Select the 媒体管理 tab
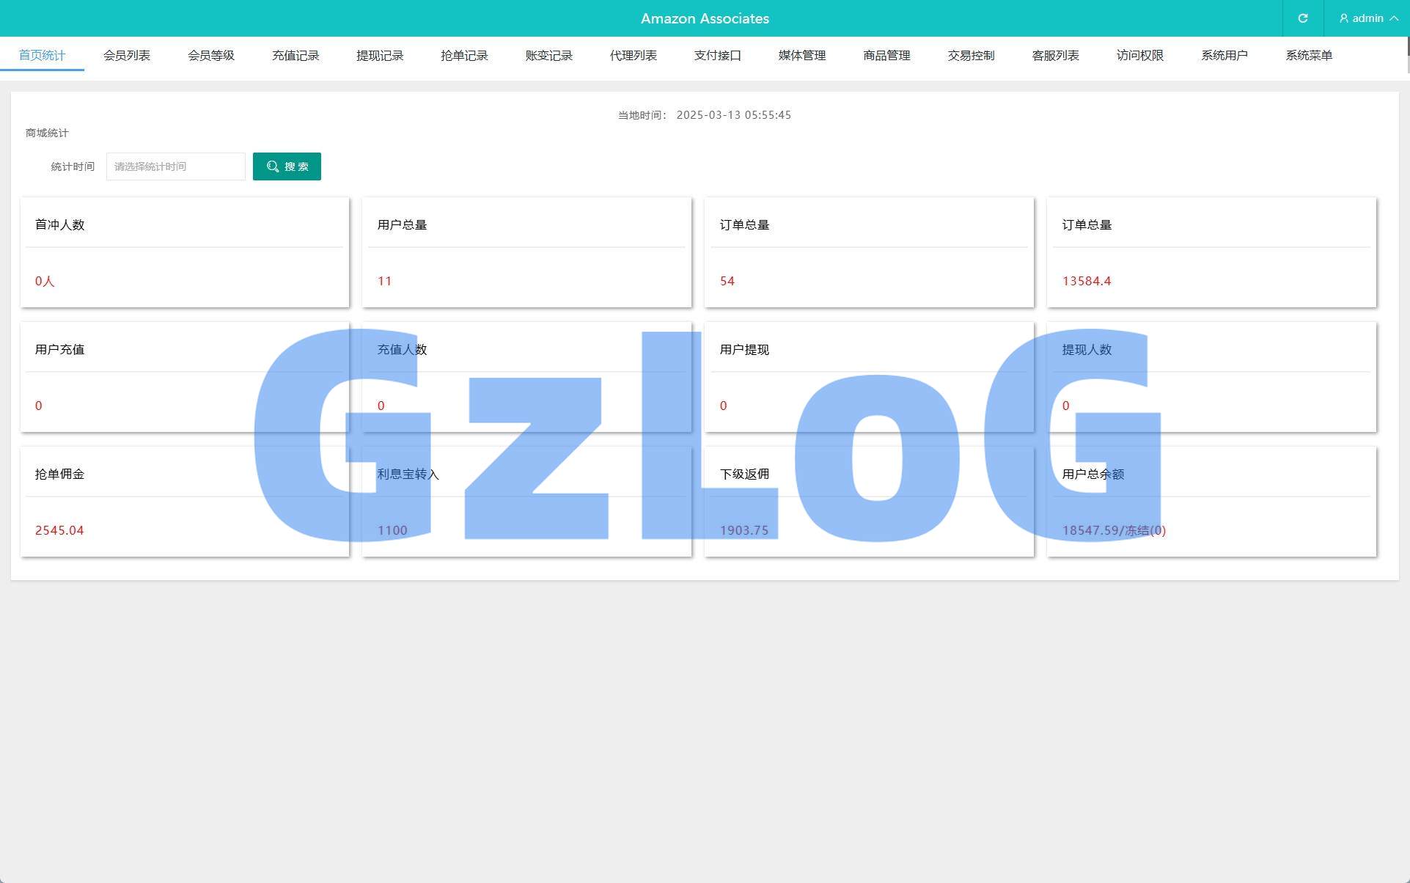 coord(802,55)
